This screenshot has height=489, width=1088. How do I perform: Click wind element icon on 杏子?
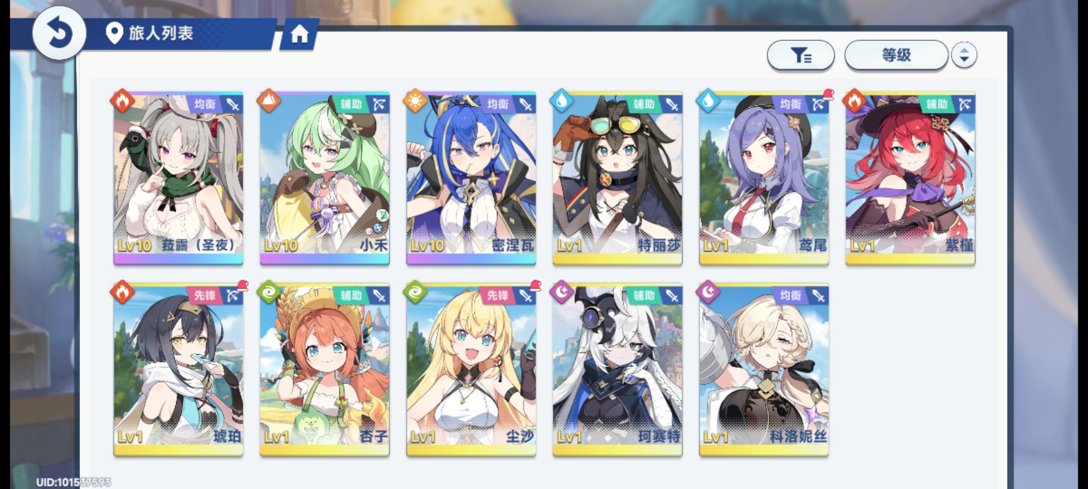(x=269, y=292)
